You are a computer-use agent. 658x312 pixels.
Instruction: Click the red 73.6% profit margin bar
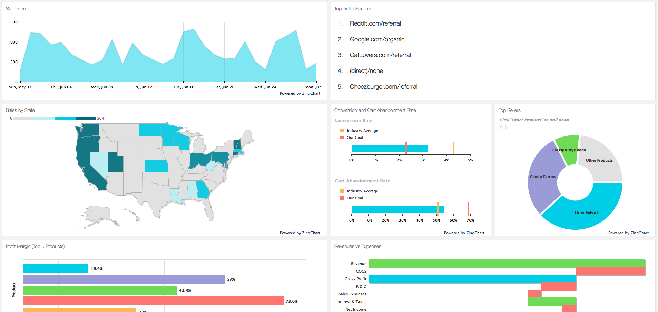click(x=153, y=301)
